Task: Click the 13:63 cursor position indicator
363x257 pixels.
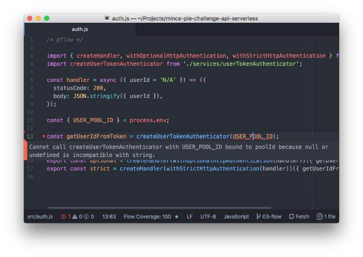Action: click(x=109, y=217)
